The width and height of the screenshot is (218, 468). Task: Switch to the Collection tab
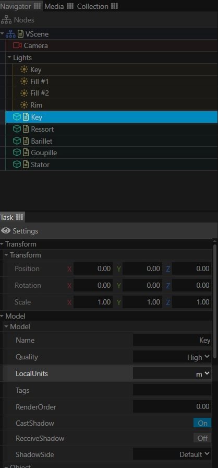click(98, 6)
